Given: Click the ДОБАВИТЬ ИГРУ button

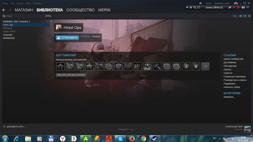Looking at the screenshot, I should (x=14, y=127).
